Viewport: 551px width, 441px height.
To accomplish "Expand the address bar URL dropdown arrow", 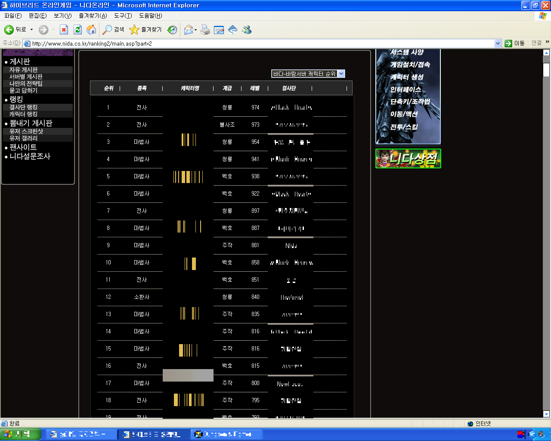I will click(x=498, y=43).
